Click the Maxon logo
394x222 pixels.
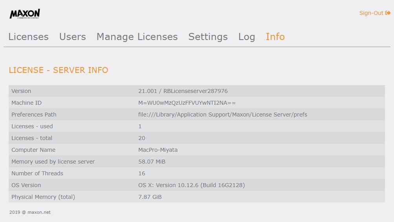point(25,14)
